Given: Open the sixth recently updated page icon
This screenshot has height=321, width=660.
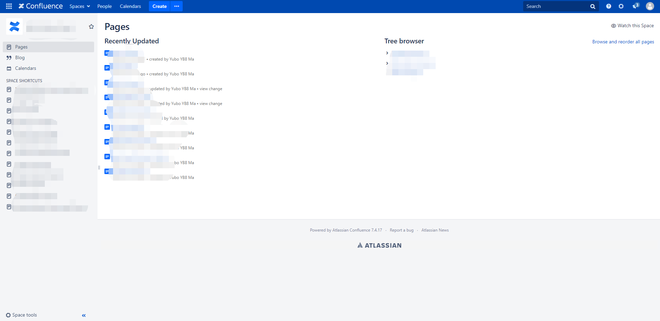Looking at the screenshot, I should (x=107, y=127).
